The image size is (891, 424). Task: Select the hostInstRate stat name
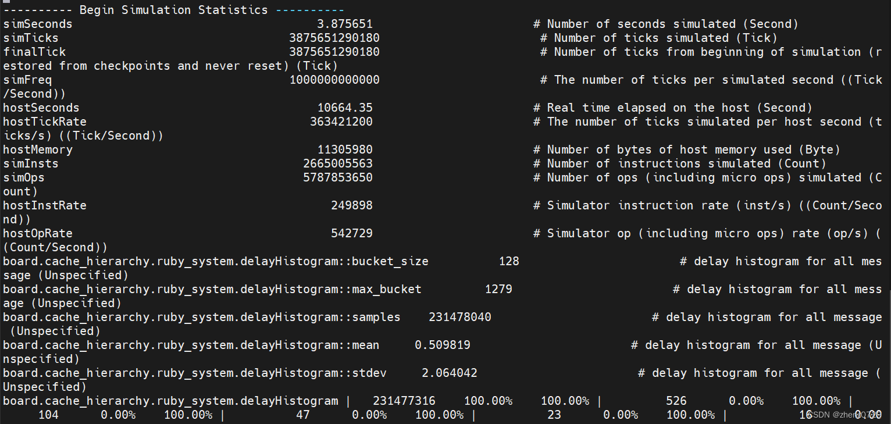[45, 205]
